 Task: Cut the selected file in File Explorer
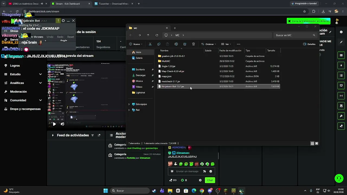tap(150, 44)
